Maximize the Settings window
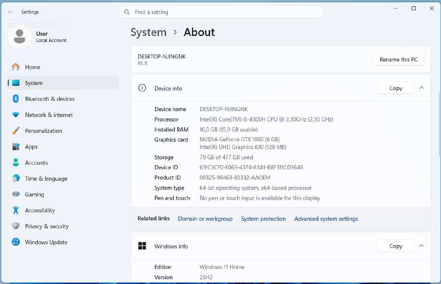The height and width of the screenshot is (284, 441). click(413, 8)
